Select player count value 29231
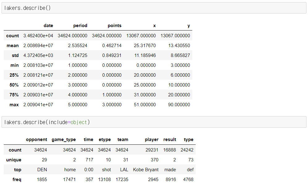The height and width of the screenshot is (190, 308). 152,150
